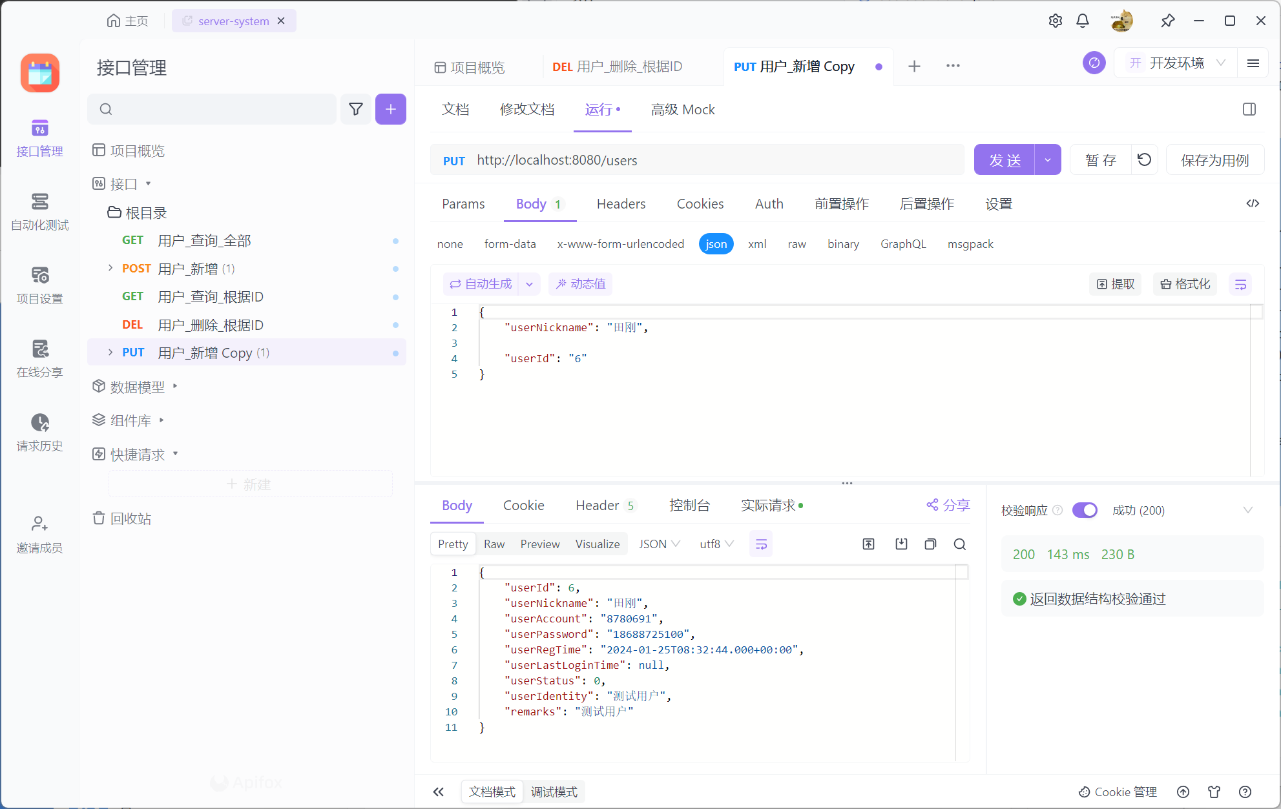The height and width of the screenshot is (809, 1281).
Task: Open the JSON response format dropdown
Action: click(x=659, y=544)
